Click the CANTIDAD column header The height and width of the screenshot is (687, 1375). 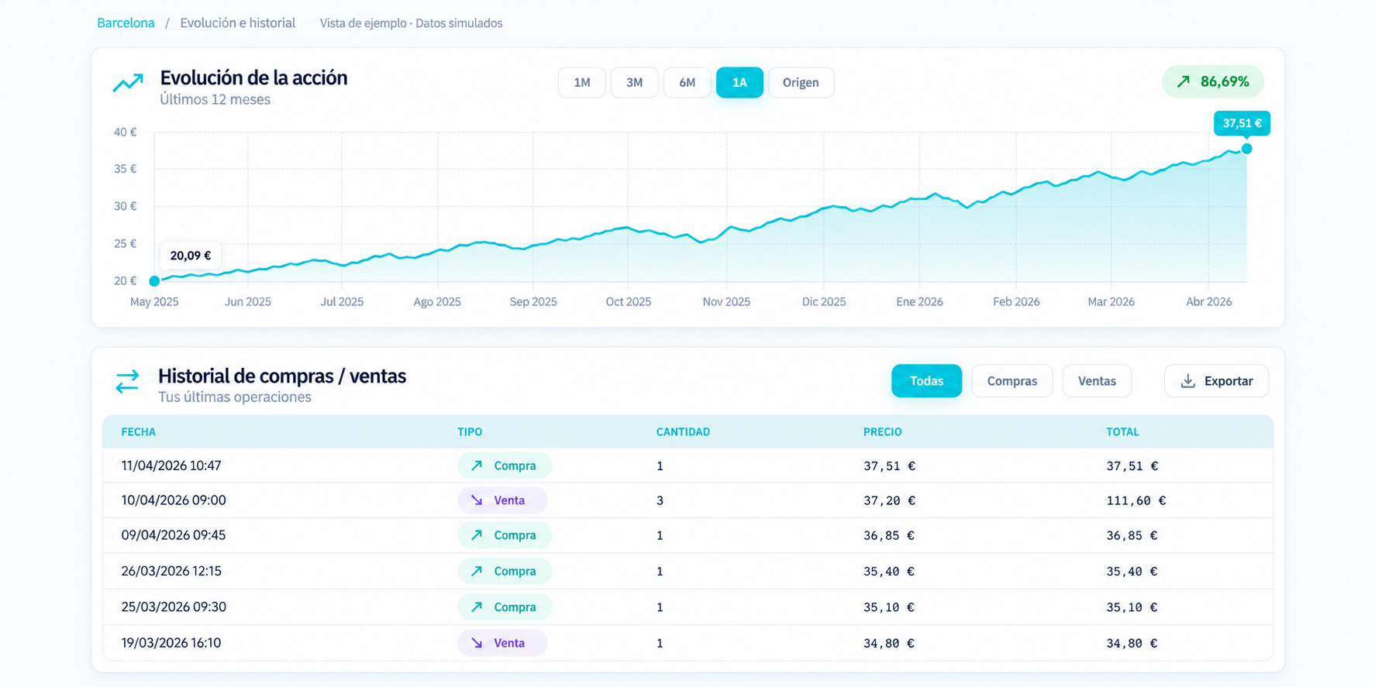click(x=683, y=432)
